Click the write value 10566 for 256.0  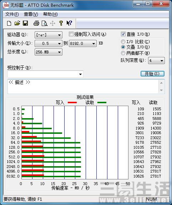138,152
